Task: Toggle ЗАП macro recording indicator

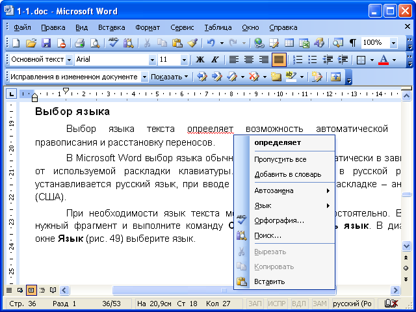Action: pyautogui.click(x=255, y=304)
